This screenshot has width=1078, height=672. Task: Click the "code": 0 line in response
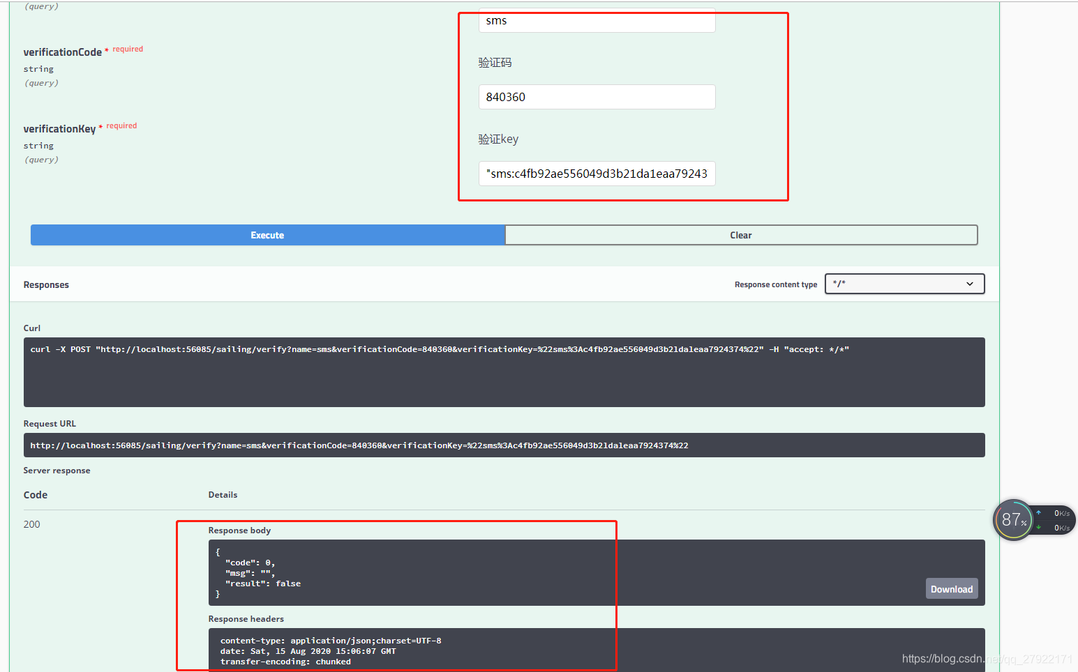pyautogui.click(x=250, y=563)
